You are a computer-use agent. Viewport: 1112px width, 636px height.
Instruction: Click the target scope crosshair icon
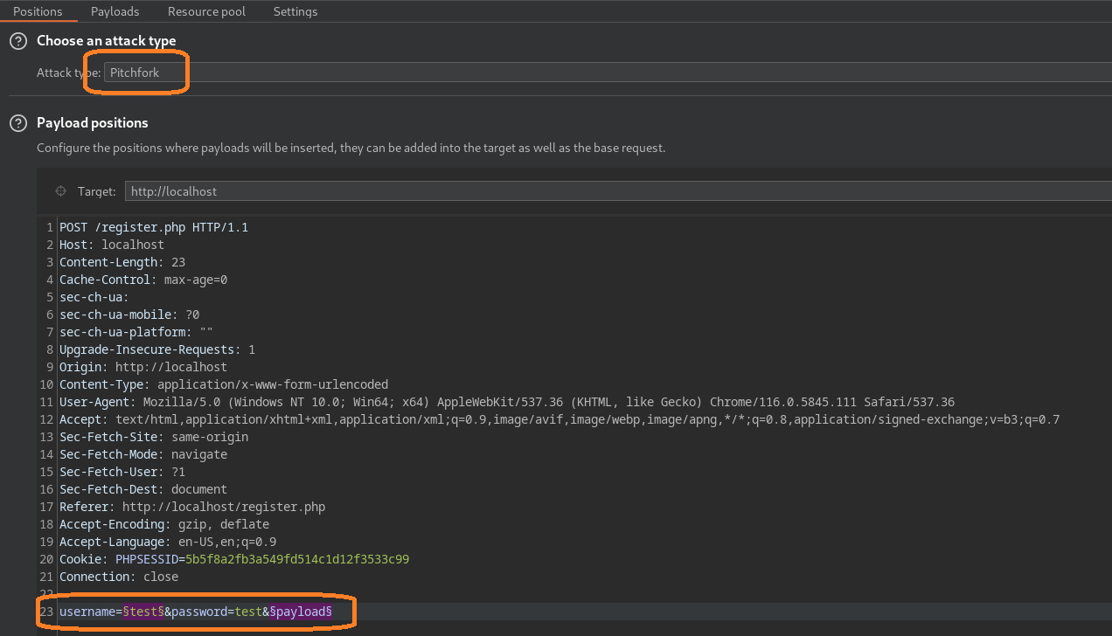(60, 190)
